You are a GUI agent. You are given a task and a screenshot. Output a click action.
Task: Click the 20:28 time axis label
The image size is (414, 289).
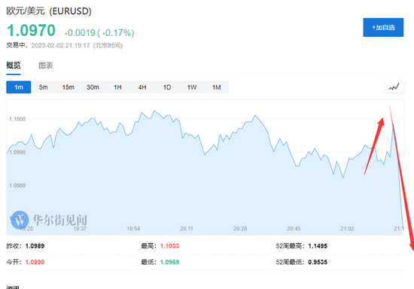point(240,229)
